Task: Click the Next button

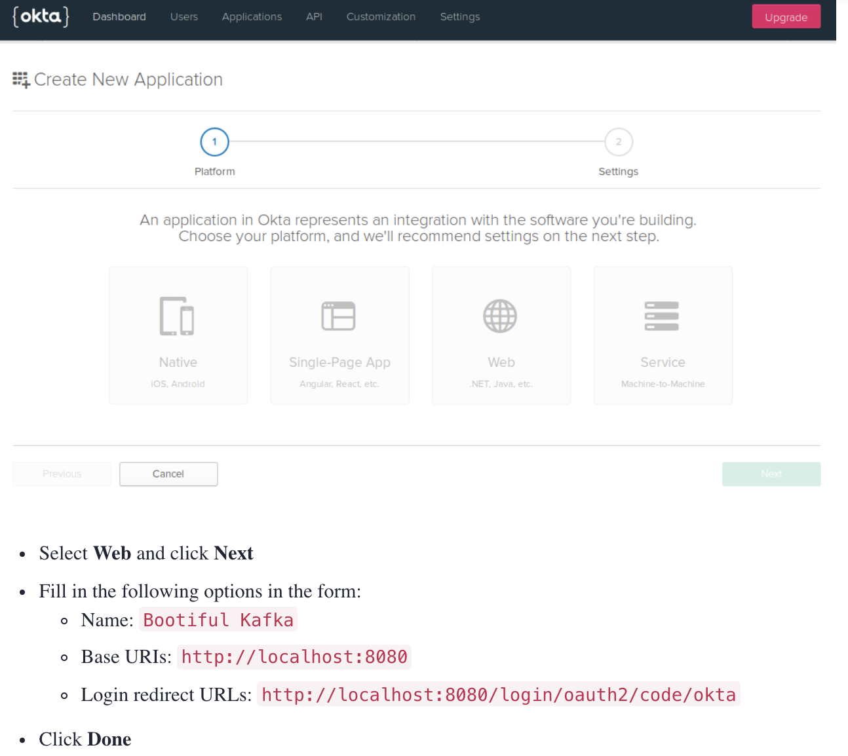Action: click(x=771, y=474)
